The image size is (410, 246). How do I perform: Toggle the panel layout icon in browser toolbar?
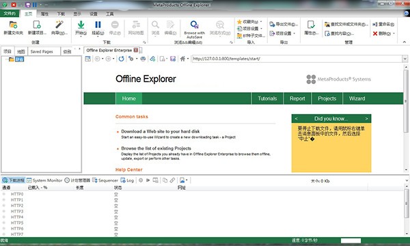coord(88,59)
